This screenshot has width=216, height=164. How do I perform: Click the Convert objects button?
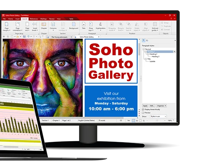tap(165, 29)
